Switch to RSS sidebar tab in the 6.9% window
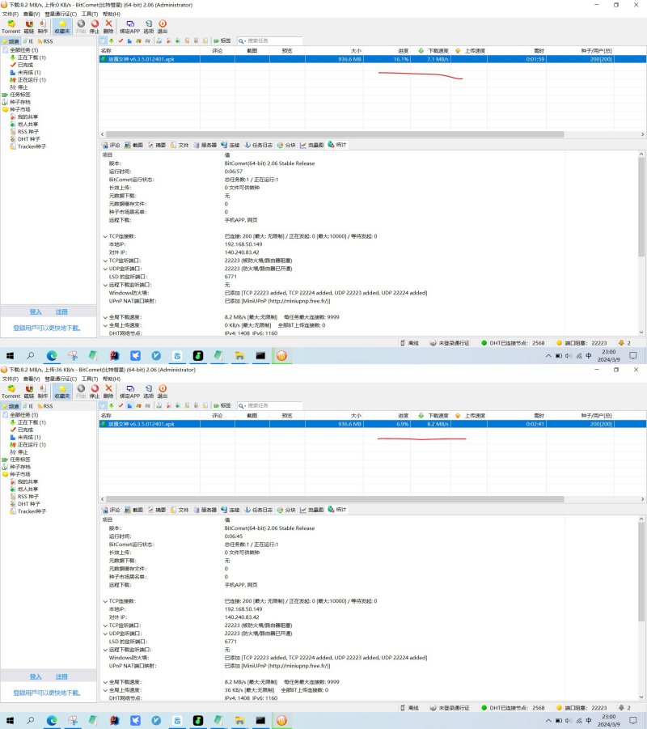 point(45,406)
